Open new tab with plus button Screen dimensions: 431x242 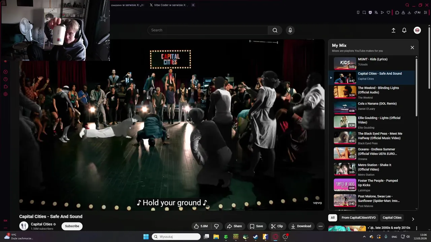coord(193,5)
